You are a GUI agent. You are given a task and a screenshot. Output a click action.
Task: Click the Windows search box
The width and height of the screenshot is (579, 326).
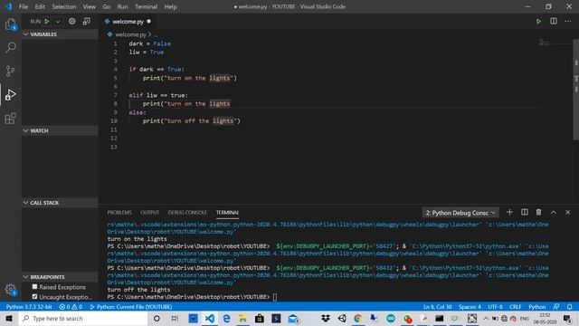[83, 318]
